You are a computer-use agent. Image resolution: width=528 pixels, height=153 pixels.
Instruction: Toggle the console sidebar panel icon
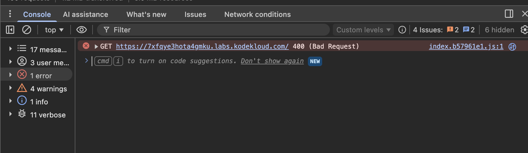click(10, 30)
